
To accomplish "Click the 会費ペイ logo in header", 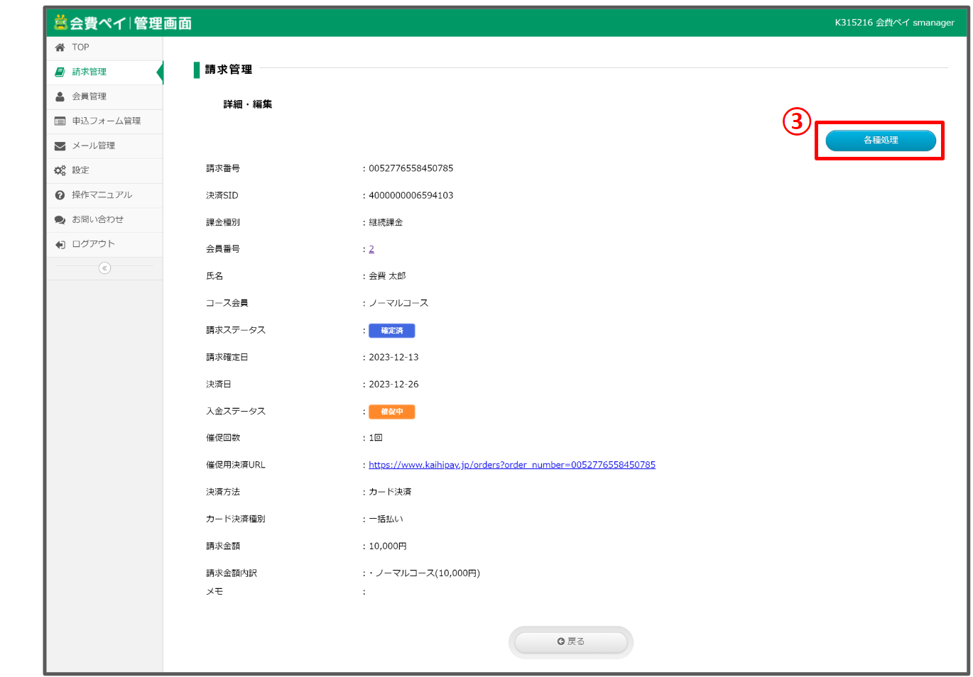I will coord(123,23).
